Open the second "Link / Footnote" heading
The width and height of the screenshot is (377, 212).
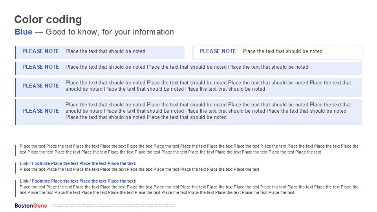[78, 181]
